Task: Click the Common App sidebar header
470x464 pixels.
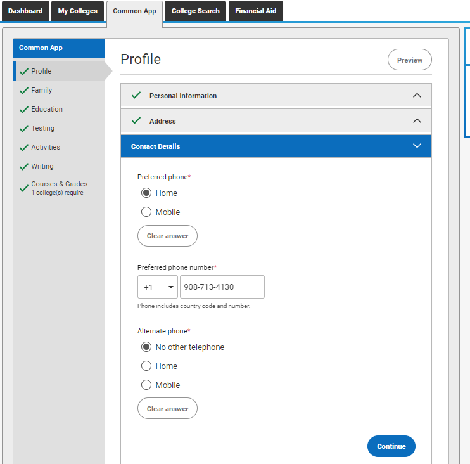Action: (x=59, y=48)
